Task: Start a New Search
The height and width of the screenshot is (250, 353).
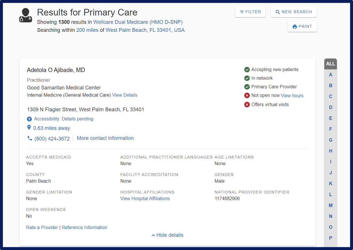Action: click(294, 12)
